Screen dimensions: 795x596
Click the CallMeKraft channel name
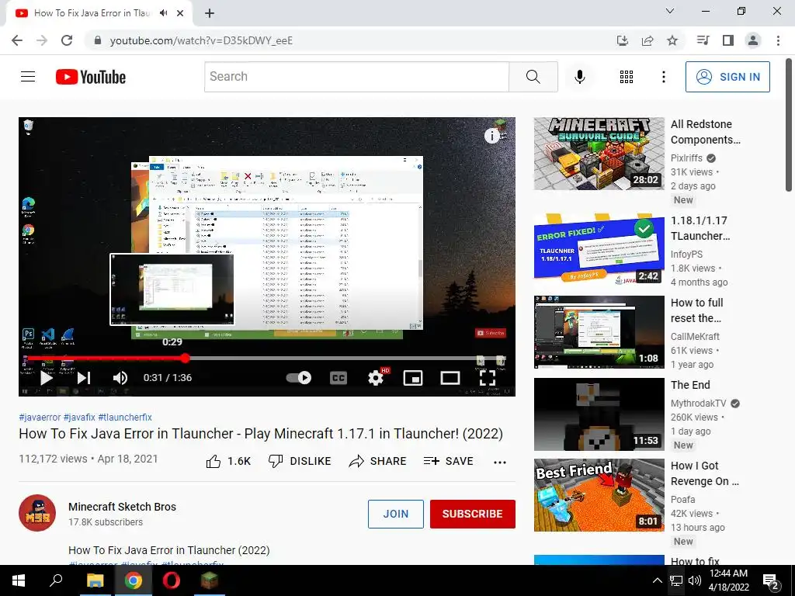(695, 337)
